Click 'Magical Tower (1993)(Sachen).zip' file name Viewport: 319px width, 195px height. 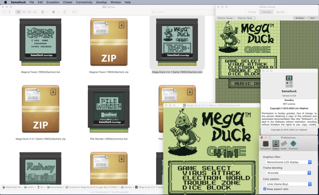click(109, 72)
